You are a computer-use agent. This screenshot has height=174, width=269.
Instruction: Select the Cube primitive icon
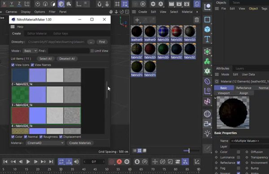coord(207,29)
